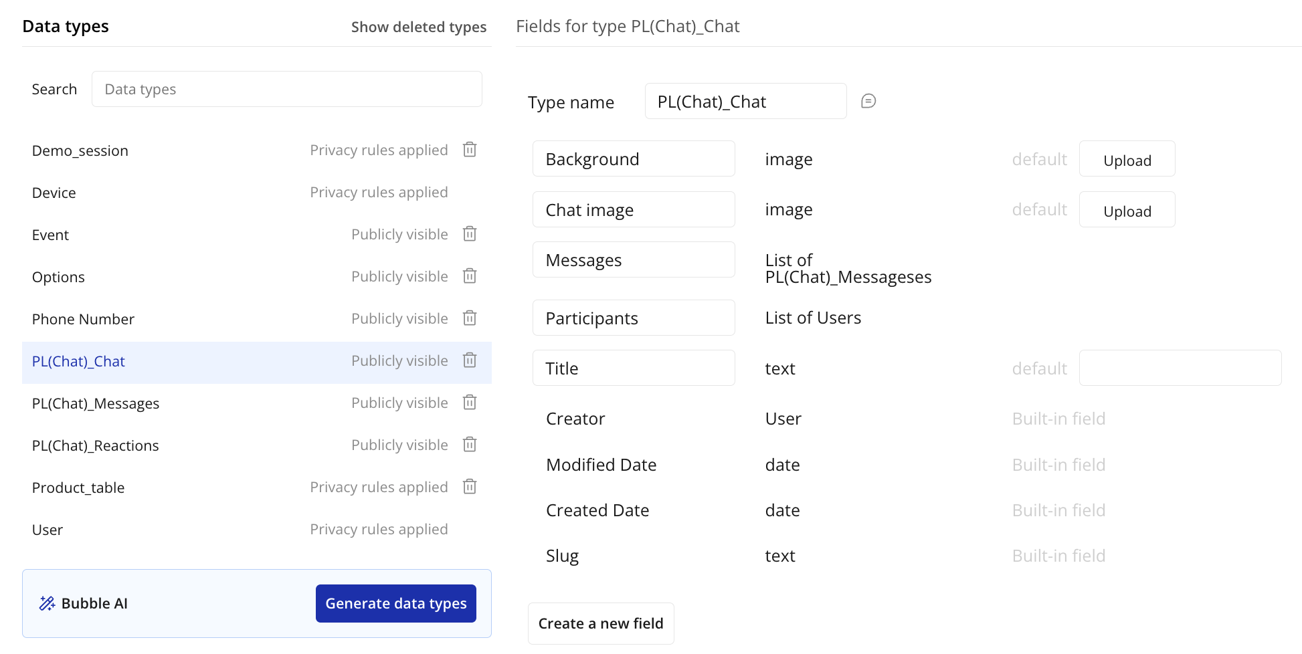Show deleted types
Image resolution: width=1302 pixels, height=654 pixels.
click(418, 27)
